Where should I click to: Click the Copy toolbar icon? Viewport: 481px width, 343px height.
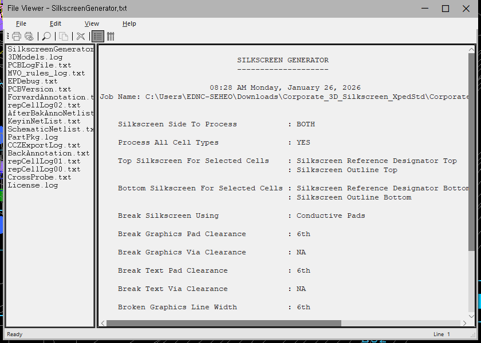pos(64,36)
